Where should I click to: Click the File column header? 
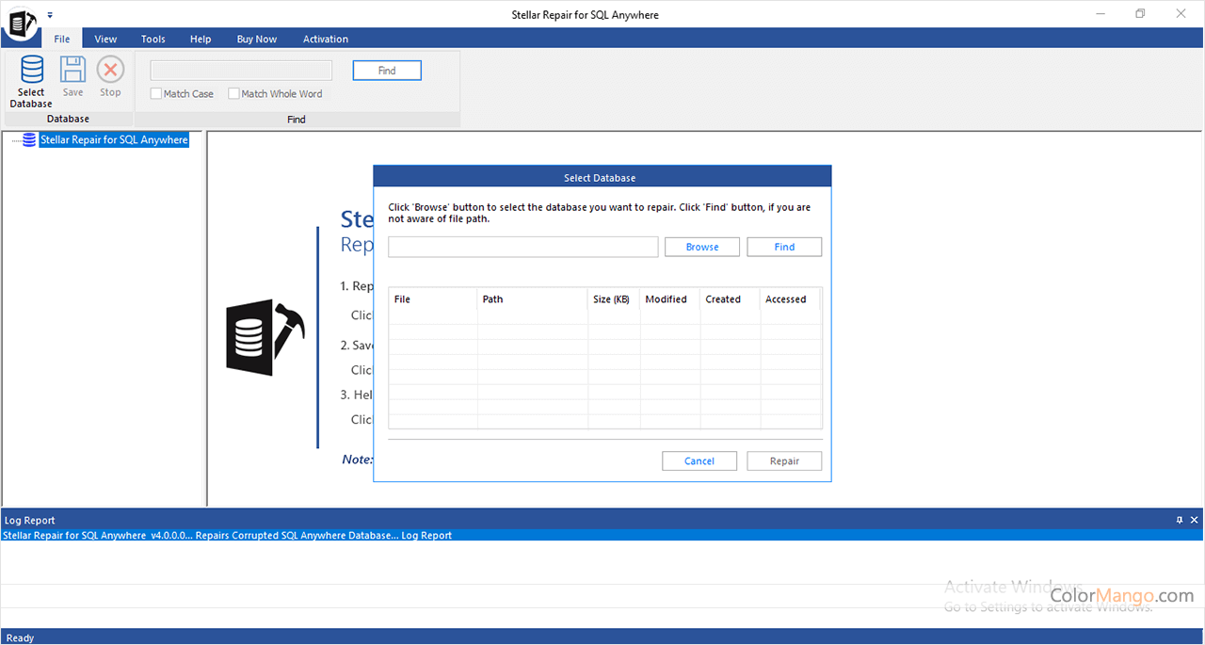433,299
